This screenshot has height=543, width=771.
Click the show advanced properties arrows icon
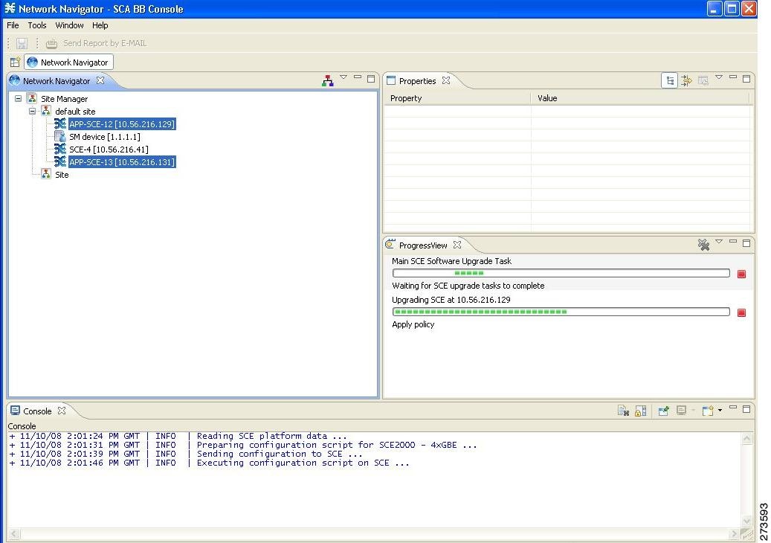[685, 79]
